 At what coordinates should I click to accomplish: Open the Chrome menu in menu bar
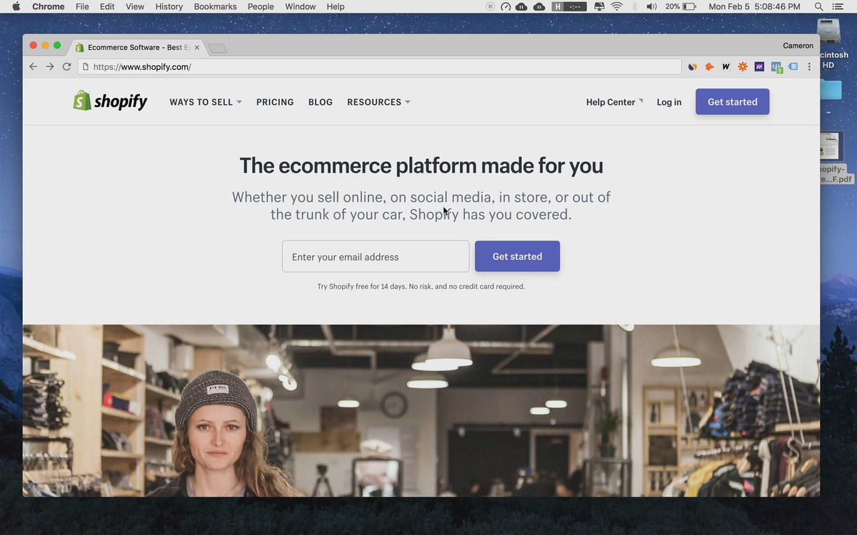[49, 6]
